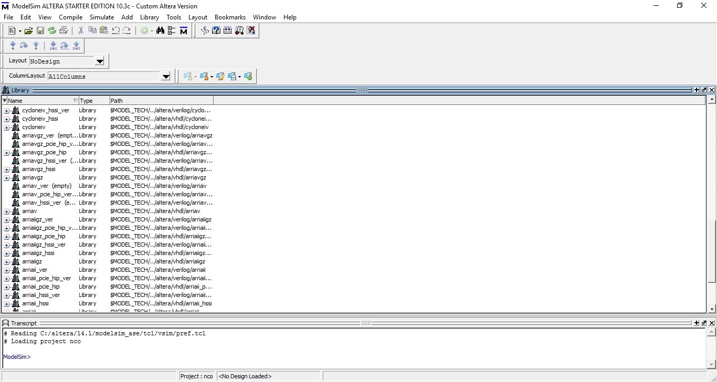Click the Step Out up-arrow icon

tap(36, 46)
